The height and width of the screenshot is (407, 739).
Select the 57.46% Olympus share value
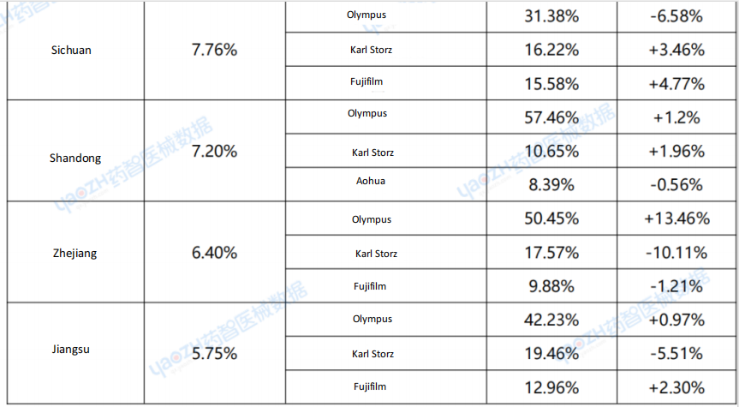point(551,117)
